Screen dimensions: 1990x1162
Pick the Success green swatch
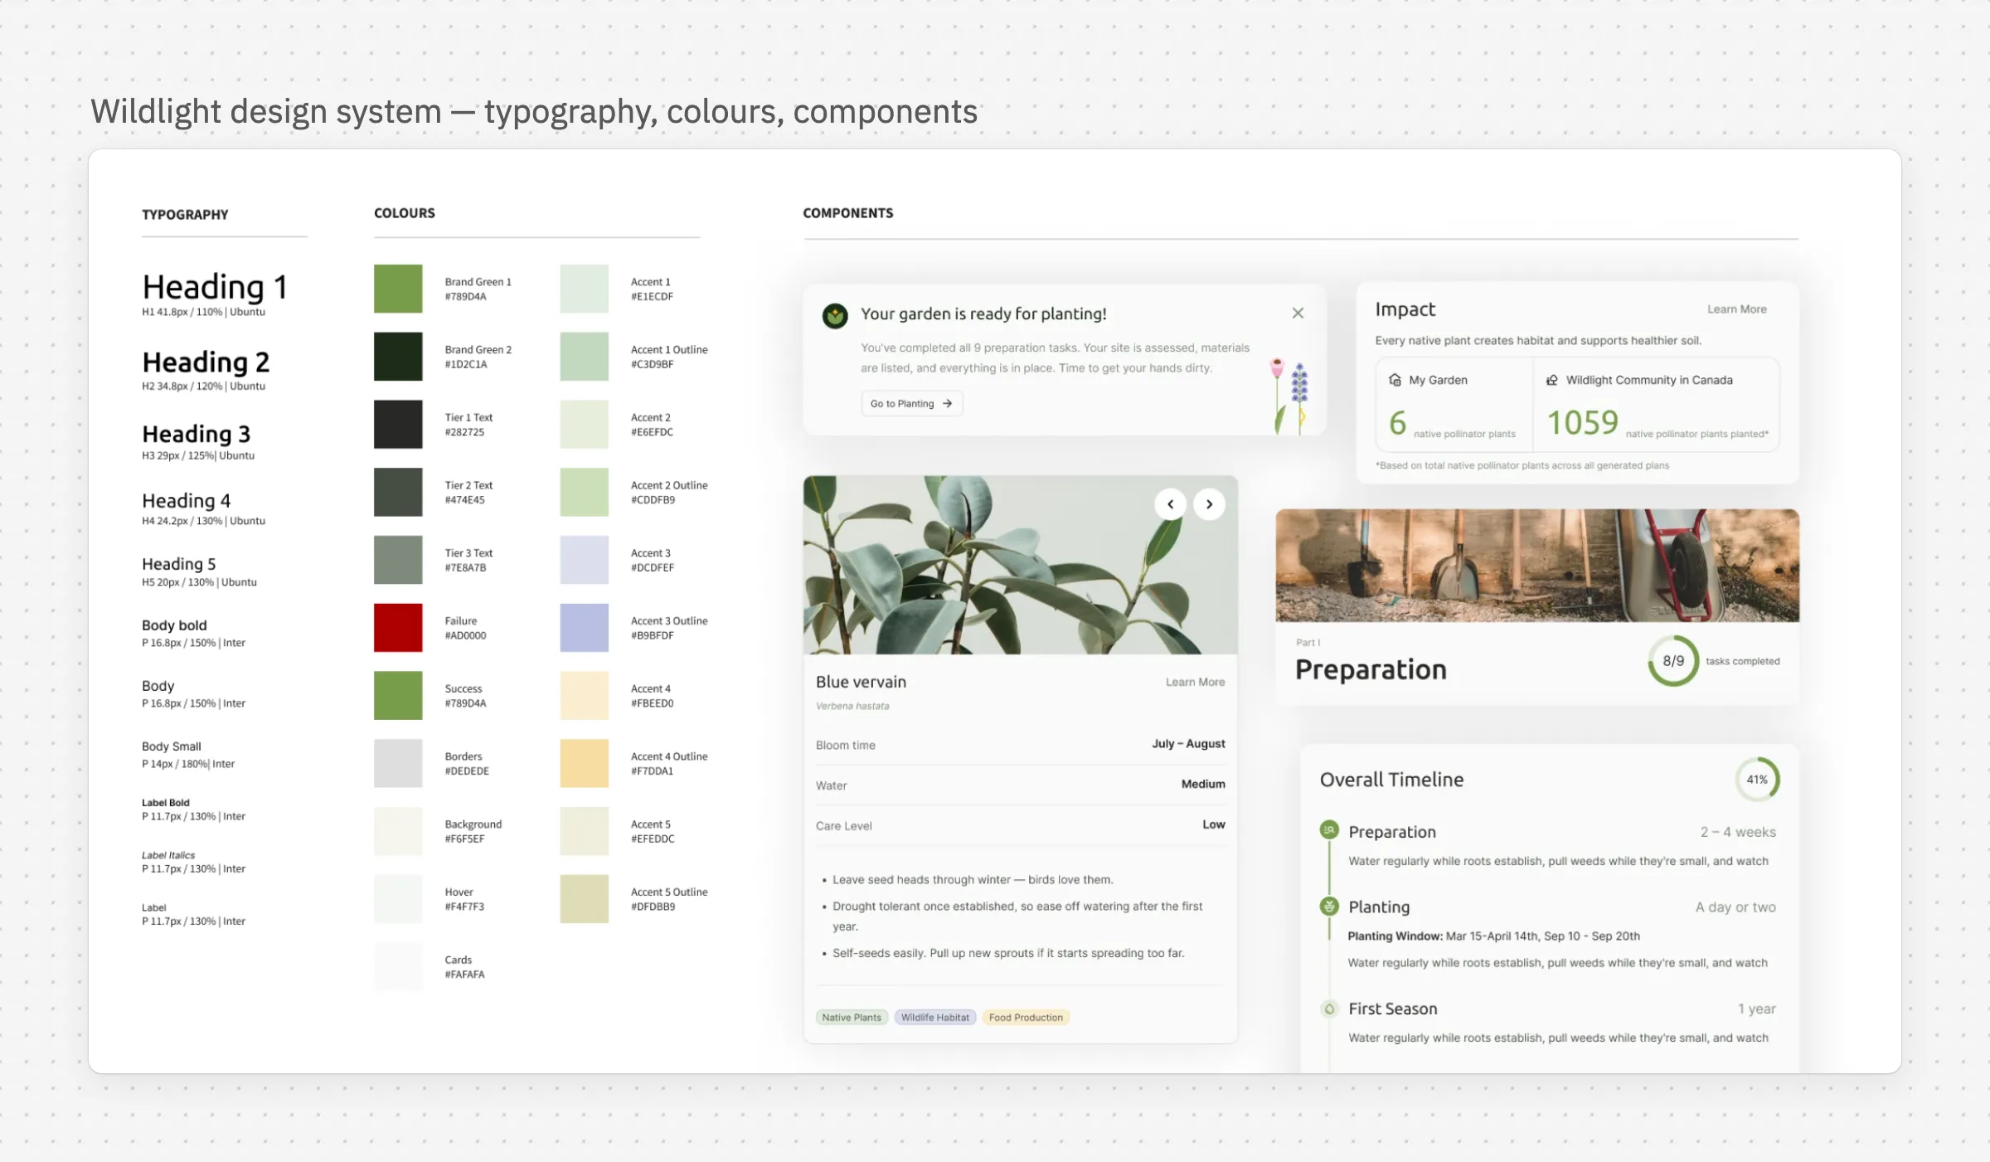(398, 696)
